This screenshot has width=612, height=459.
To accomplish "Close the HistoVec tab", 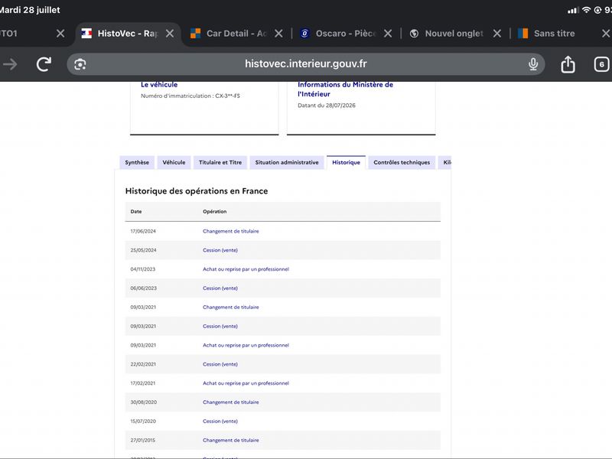I will click(170, 34).
